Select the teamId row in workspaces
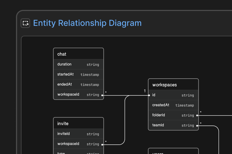The image size is (232, 154). coord(173,125)
